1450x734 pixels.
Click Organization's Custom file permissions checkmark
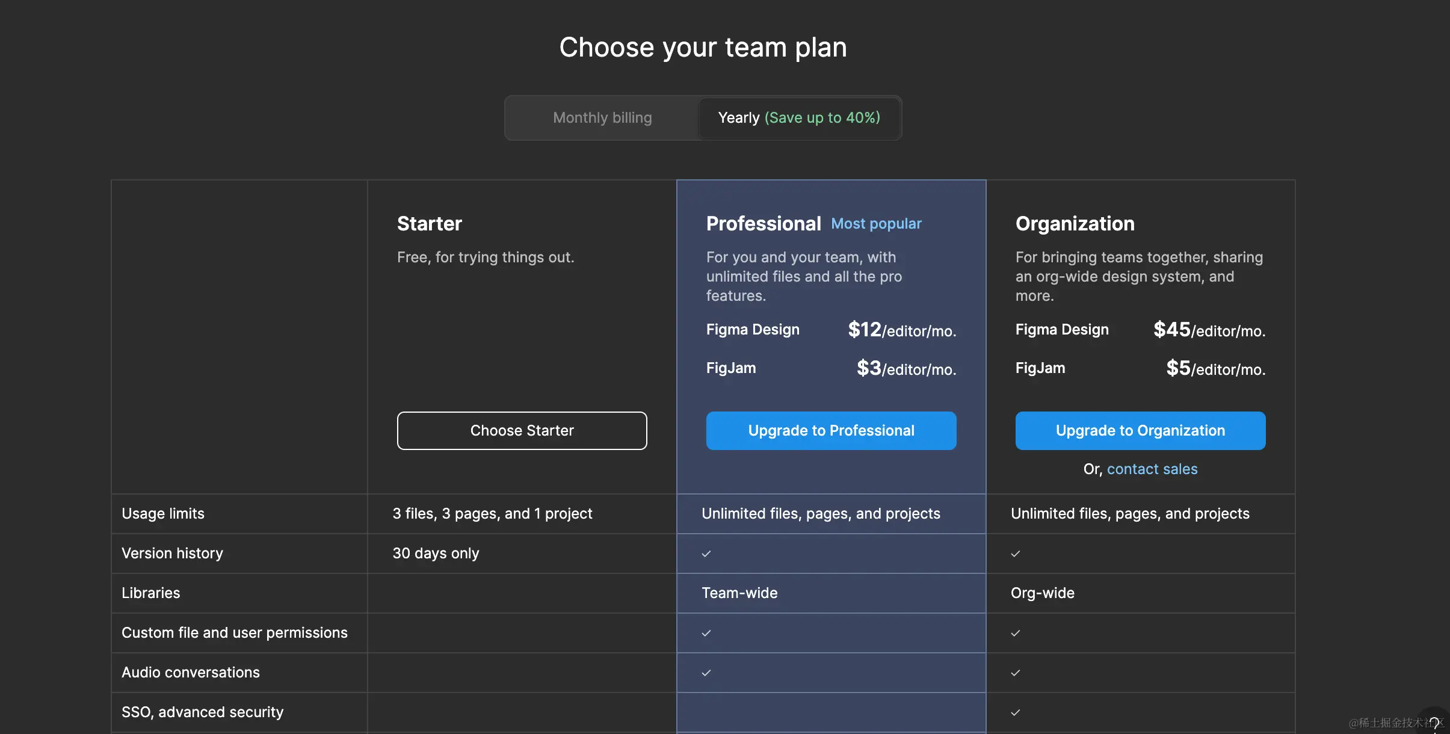(1016, 633)
